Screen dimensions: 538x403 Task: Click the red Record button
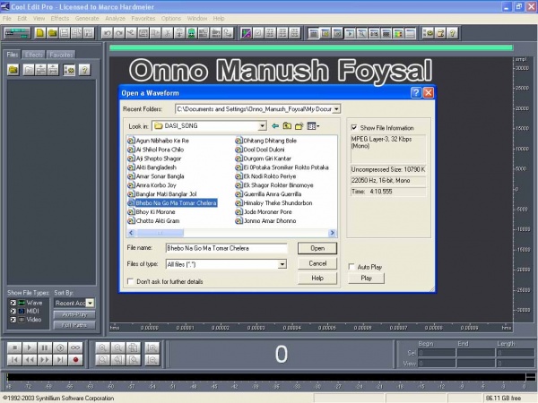75,360
